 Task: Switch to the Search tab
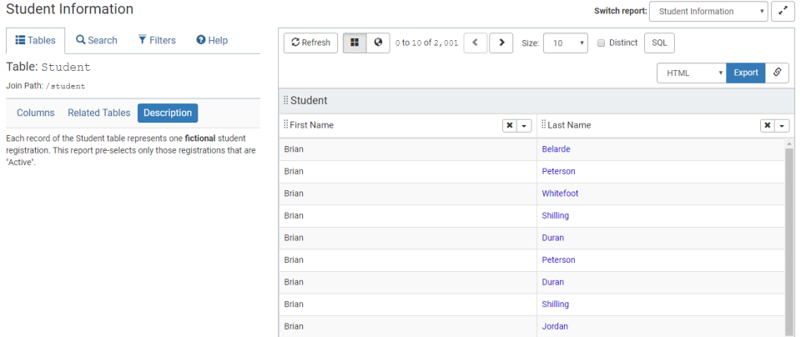click(x=97, y=40)
